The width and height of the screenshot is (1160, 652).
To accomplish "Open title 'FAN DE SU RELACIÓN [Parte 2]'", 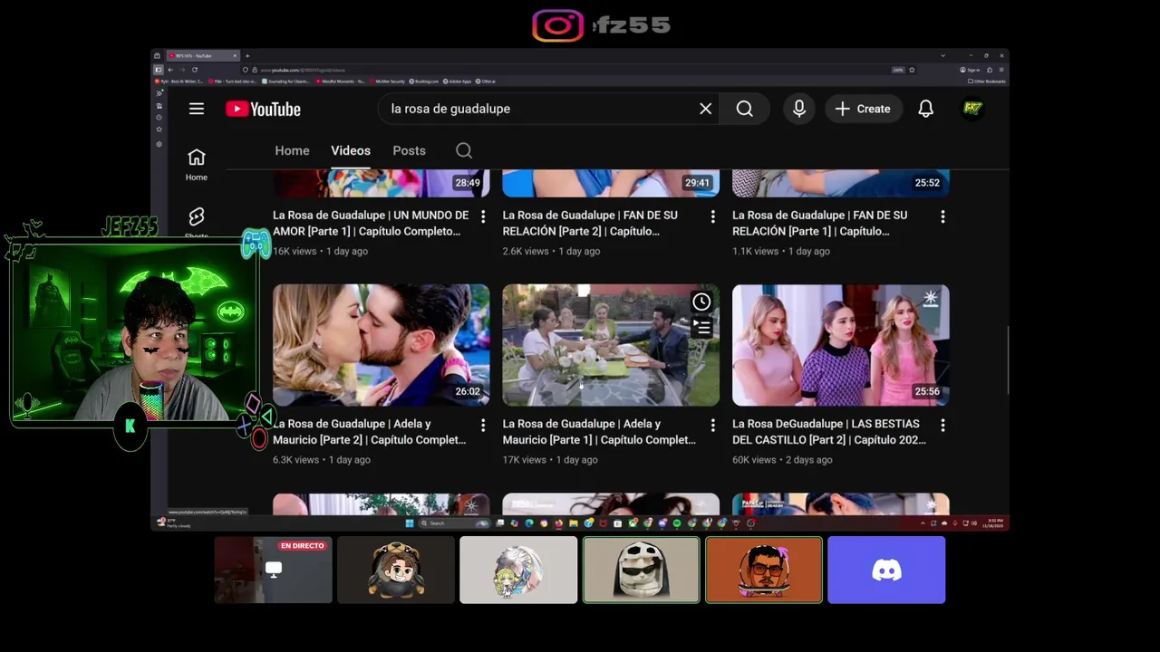I will pos(590,223).
